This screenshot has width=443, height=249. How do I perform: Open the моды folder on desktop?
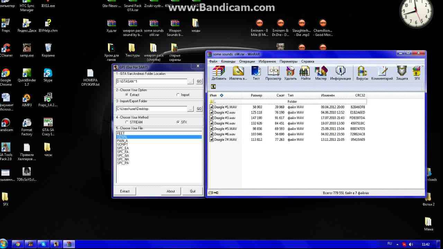click(x=196, y=25)
